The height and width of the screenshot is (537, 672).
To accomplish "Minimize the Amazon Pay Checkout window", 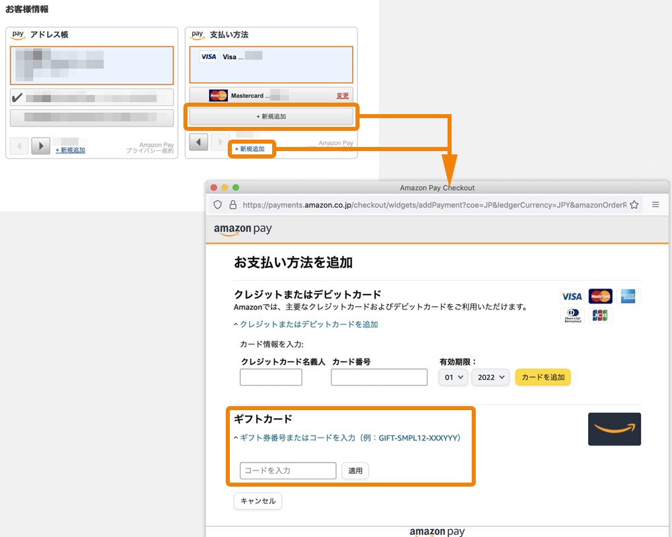I will [x=224, y=187].
